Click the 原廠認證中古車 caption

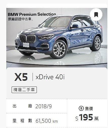pos(20,19)
